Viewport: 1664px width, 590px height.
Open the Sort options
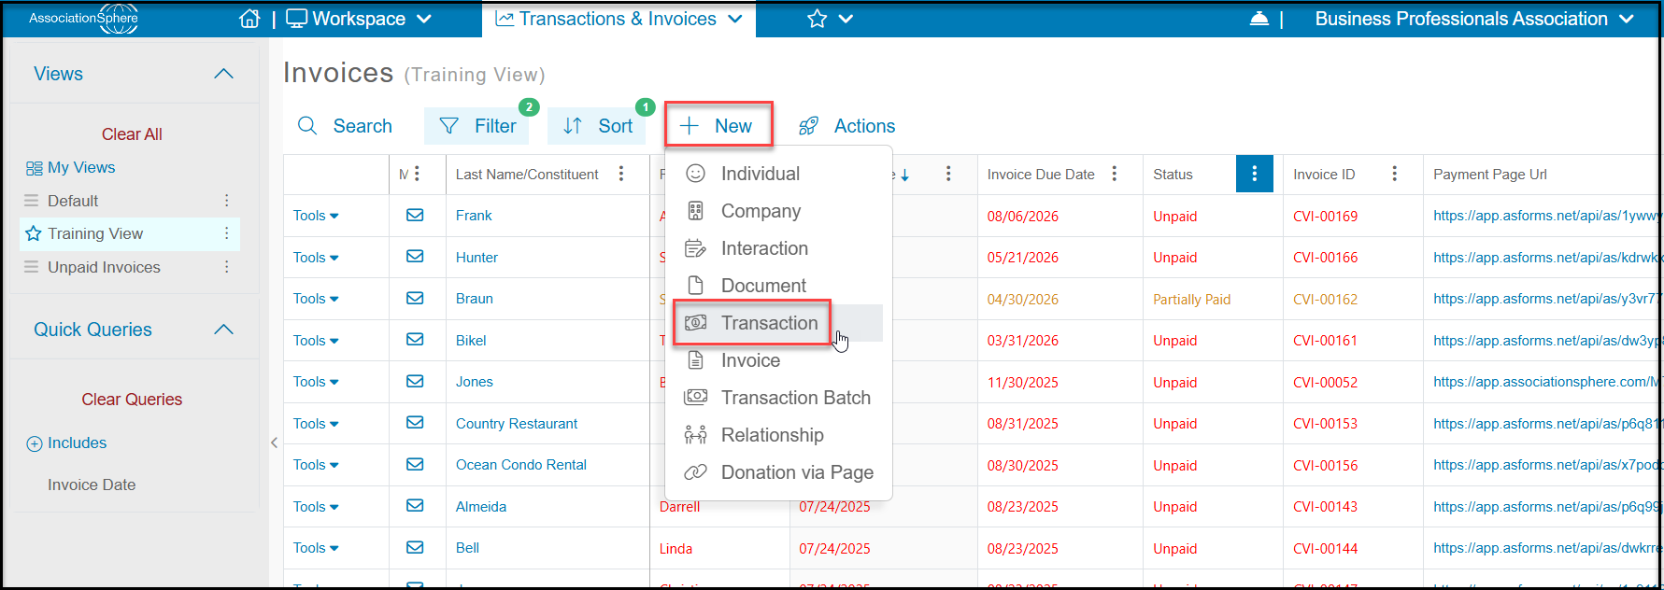point(597,126)
